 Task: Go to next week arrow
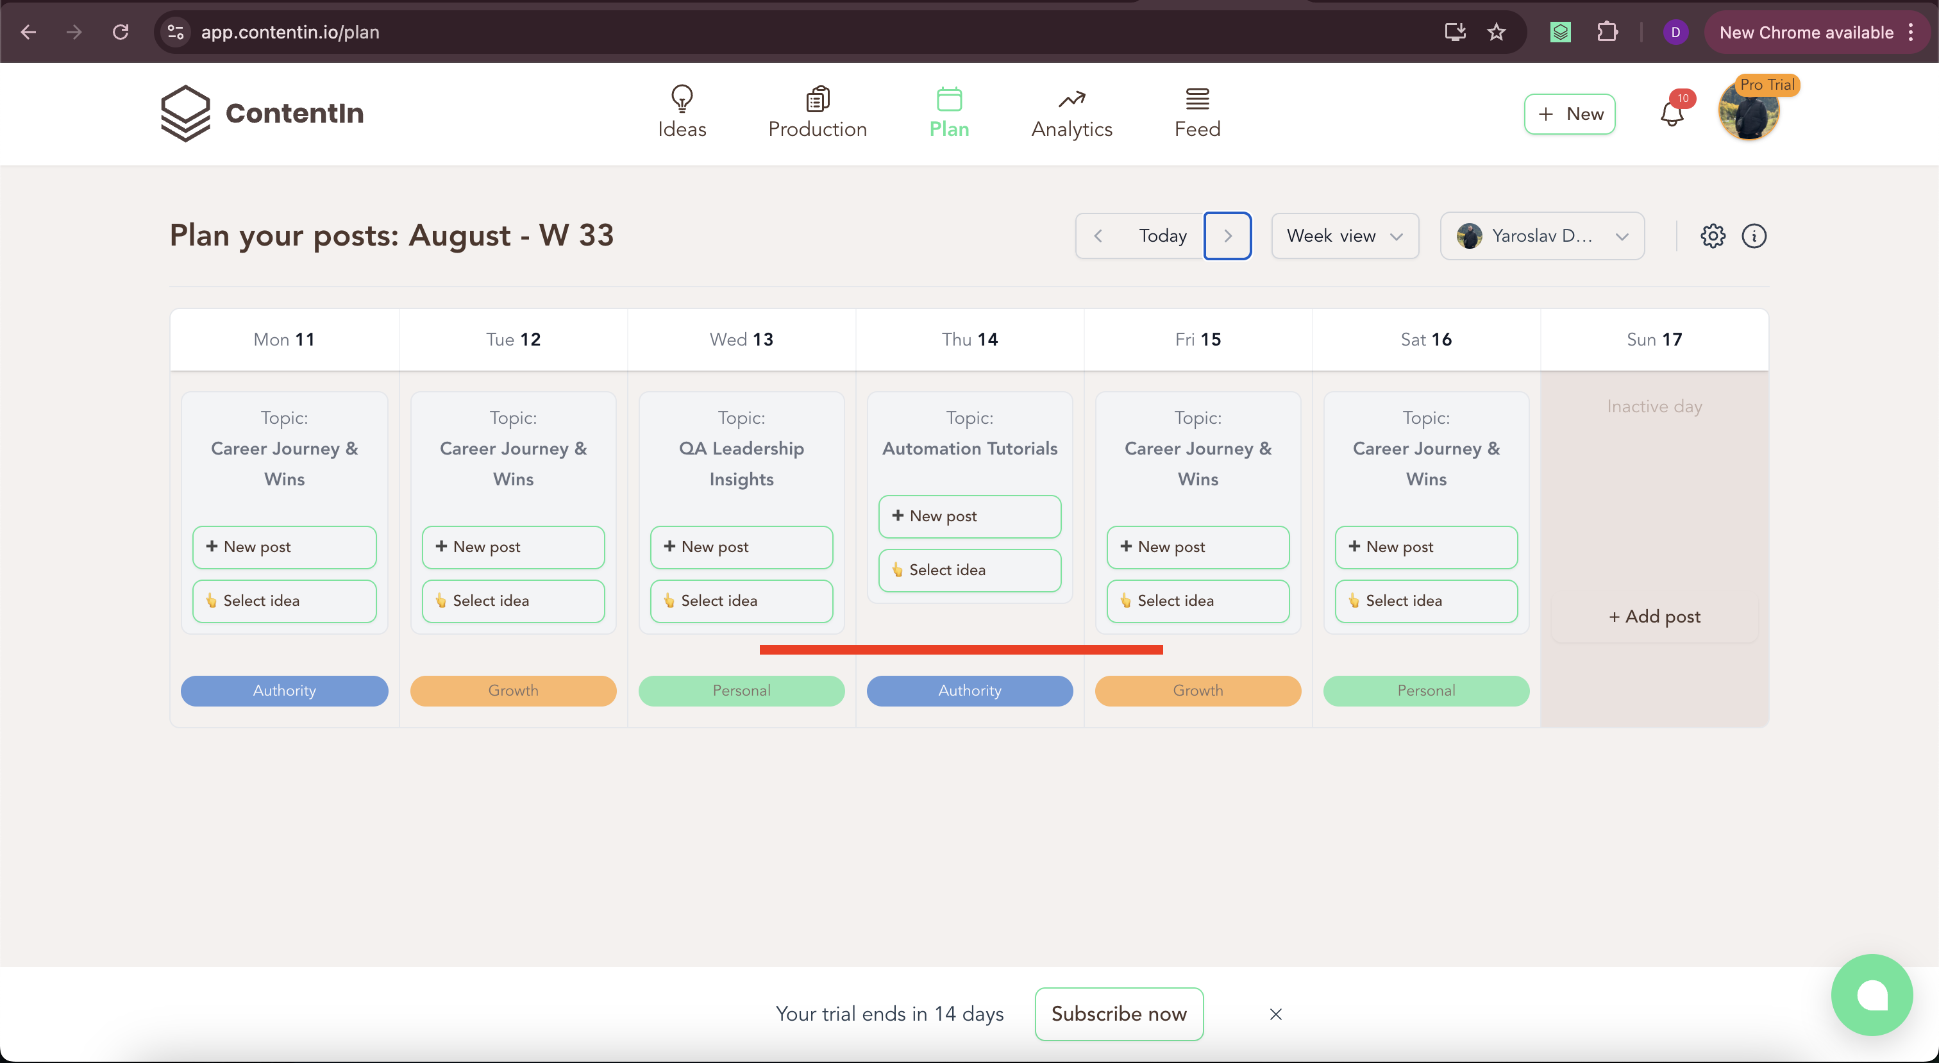tap(1228, 236)
